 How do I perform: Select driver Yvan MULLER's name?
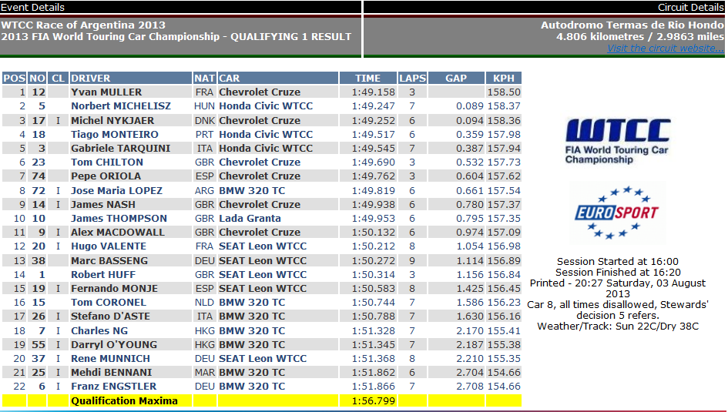pos(106,92)
